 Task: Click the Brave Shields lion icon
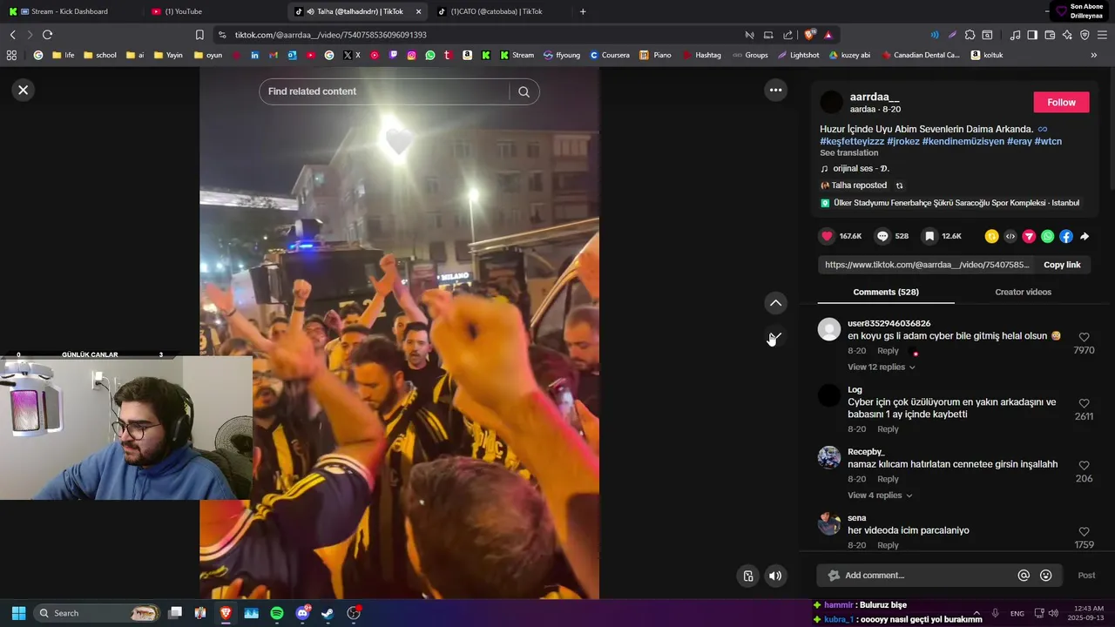tap(809, 35)
